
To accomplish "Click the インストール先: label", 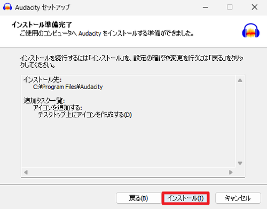I will tap(42, 80).
